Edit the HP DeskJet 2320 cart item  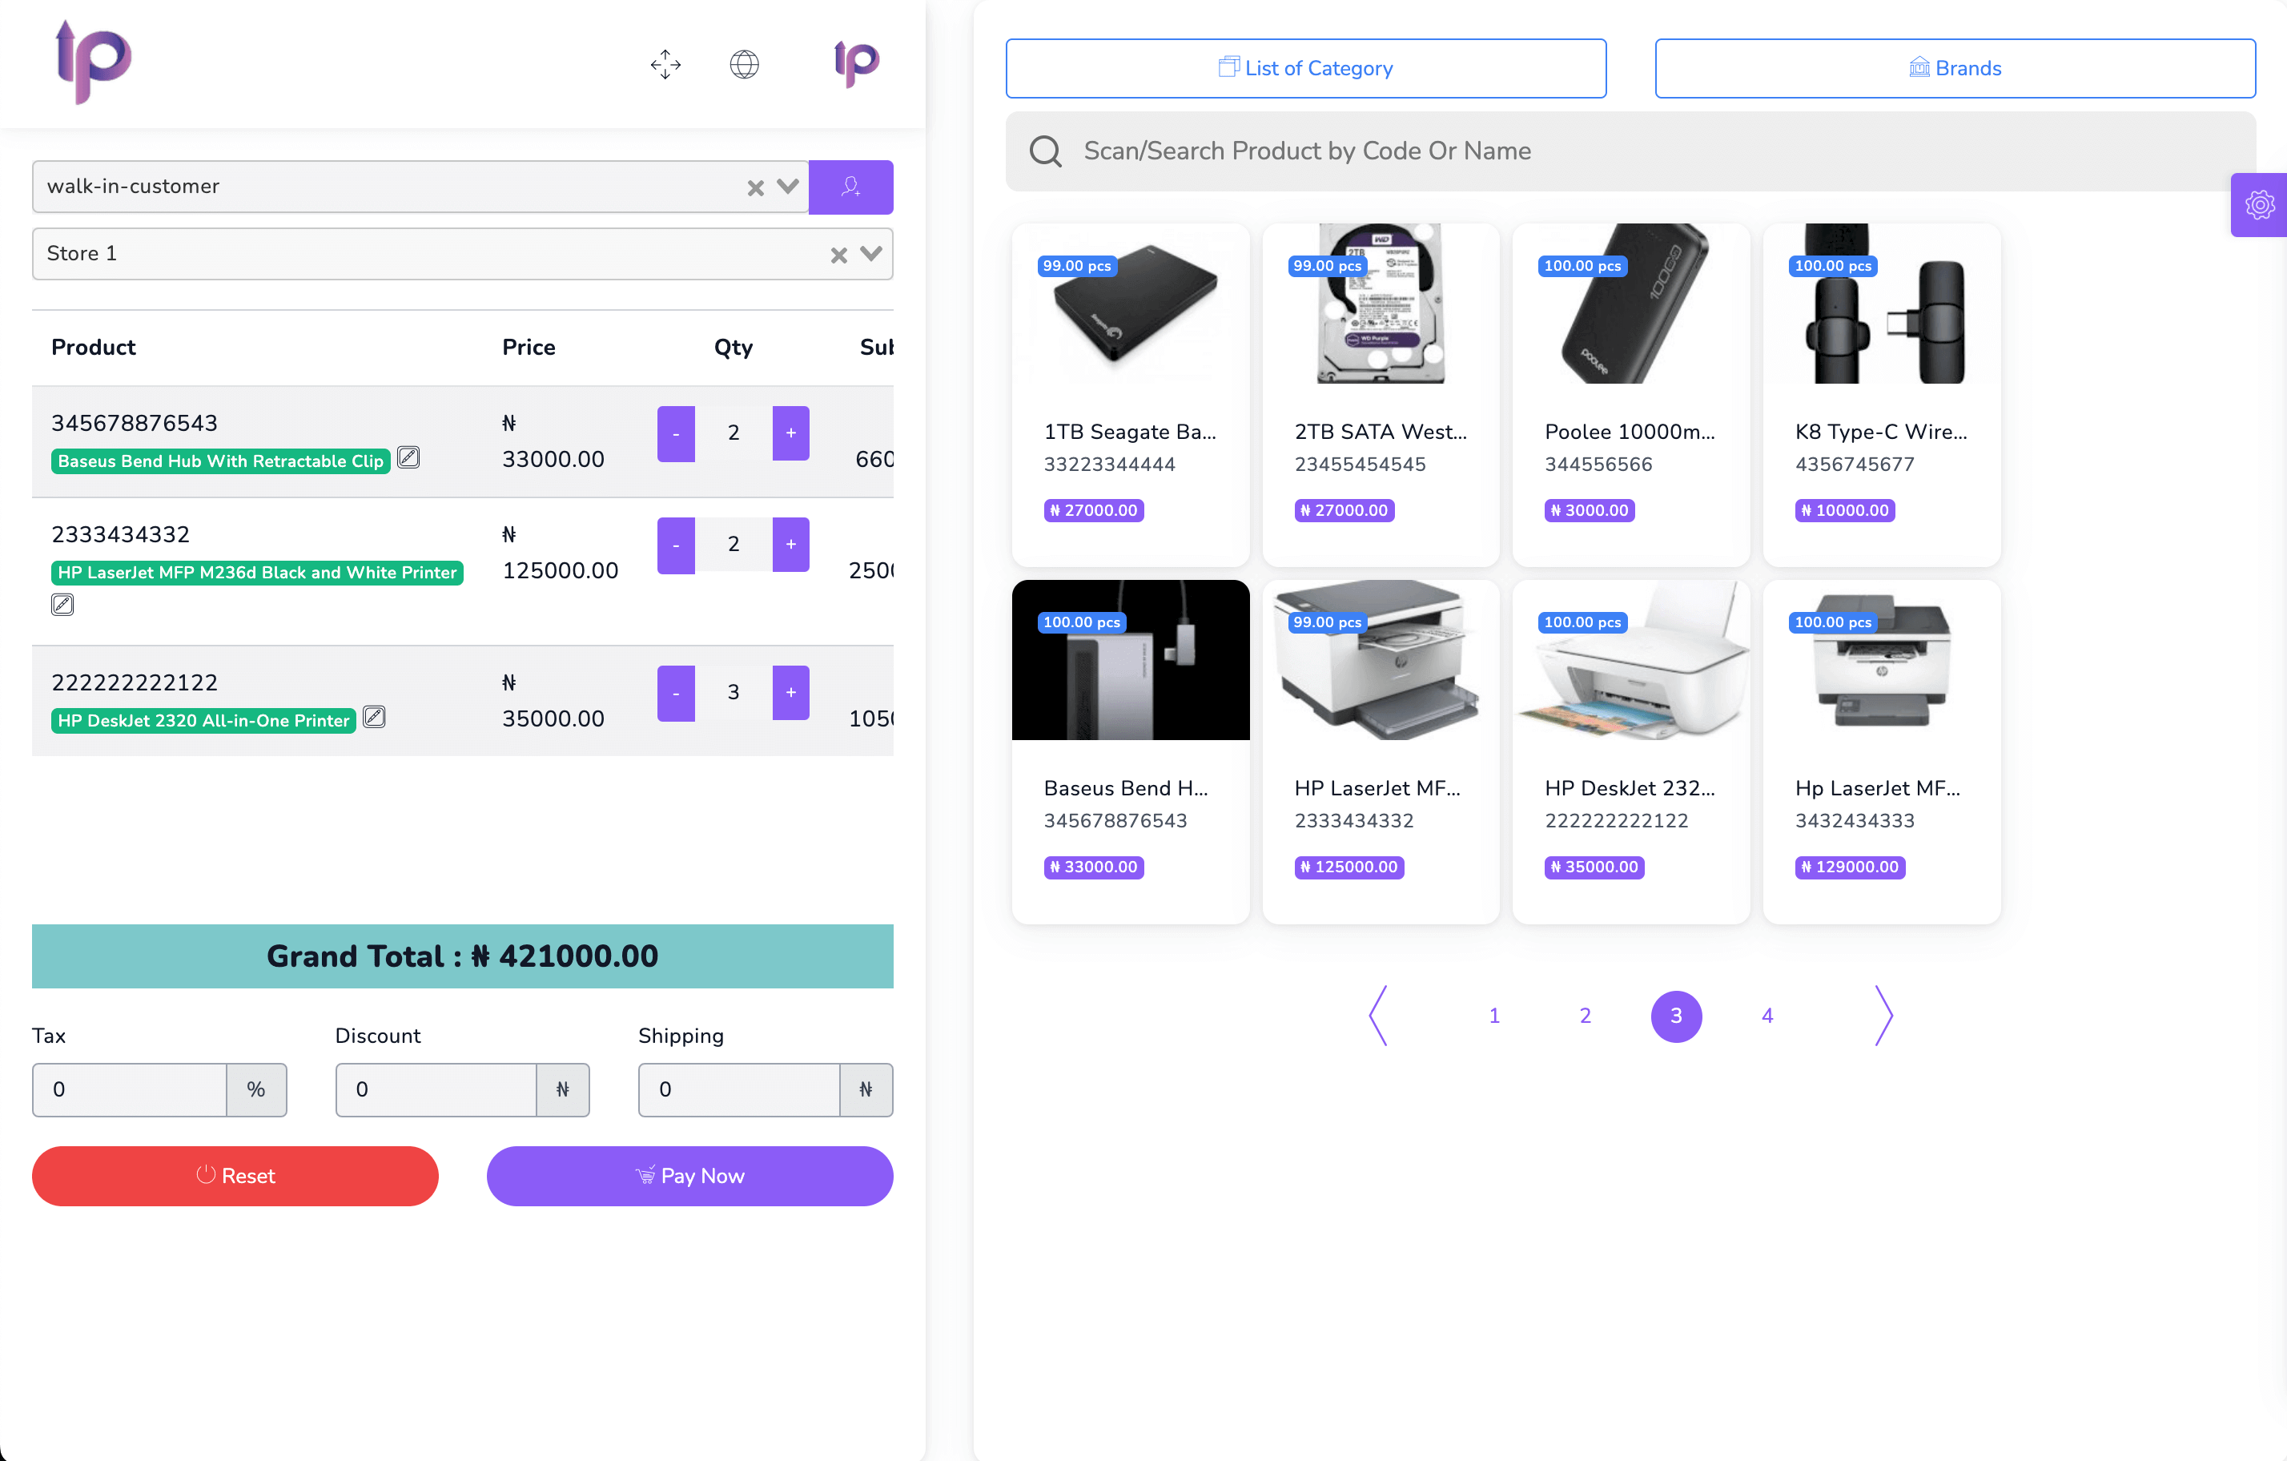(374, 716)
